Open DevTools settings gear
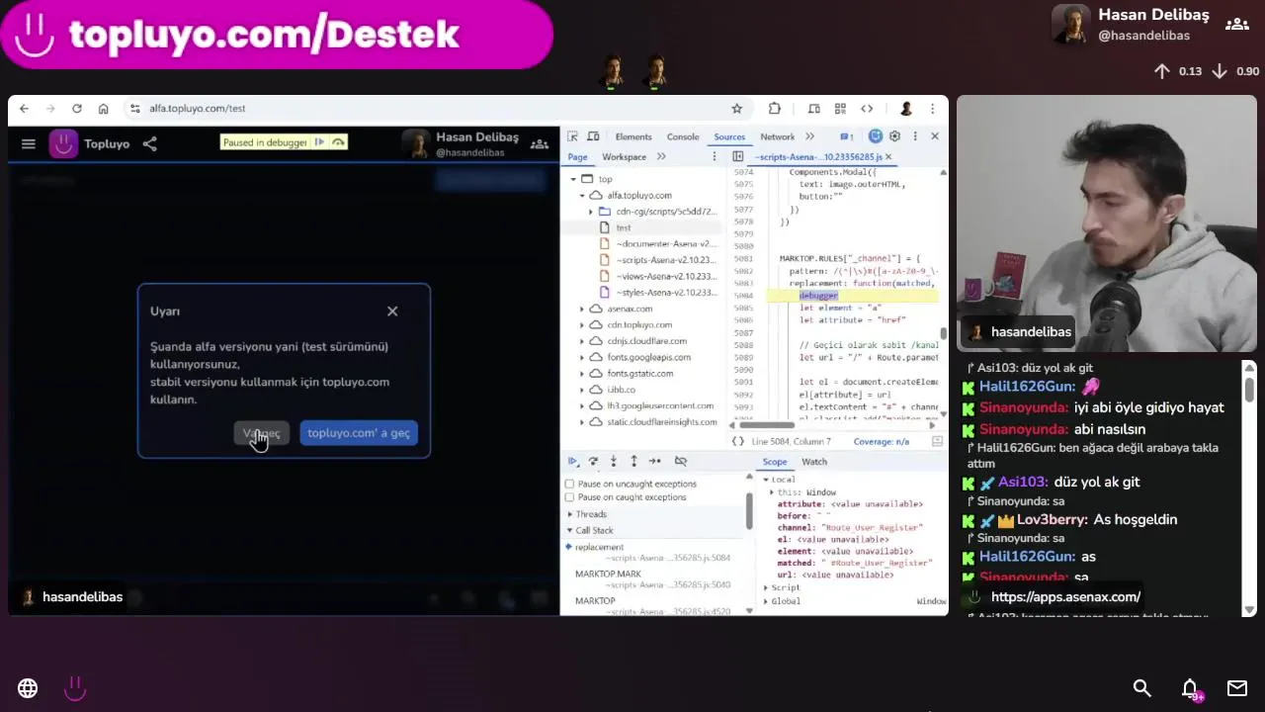Screen dimensions: 1265x712 click(x=894, y=136)
